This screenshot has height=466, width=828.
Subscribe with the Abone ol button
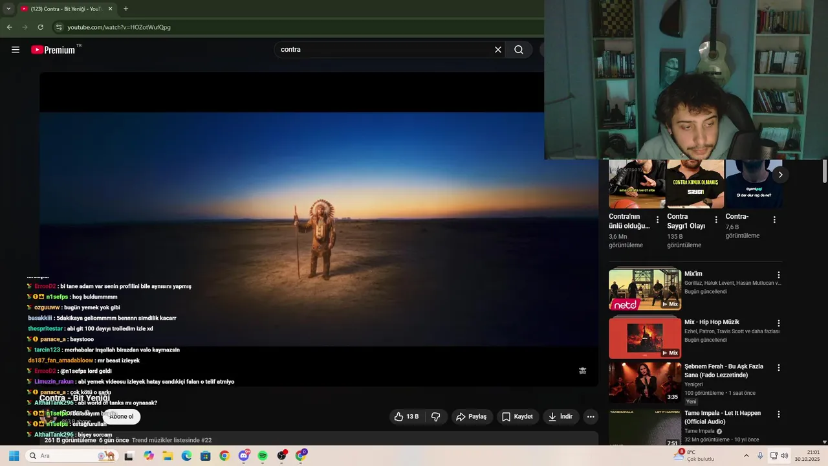121,417
